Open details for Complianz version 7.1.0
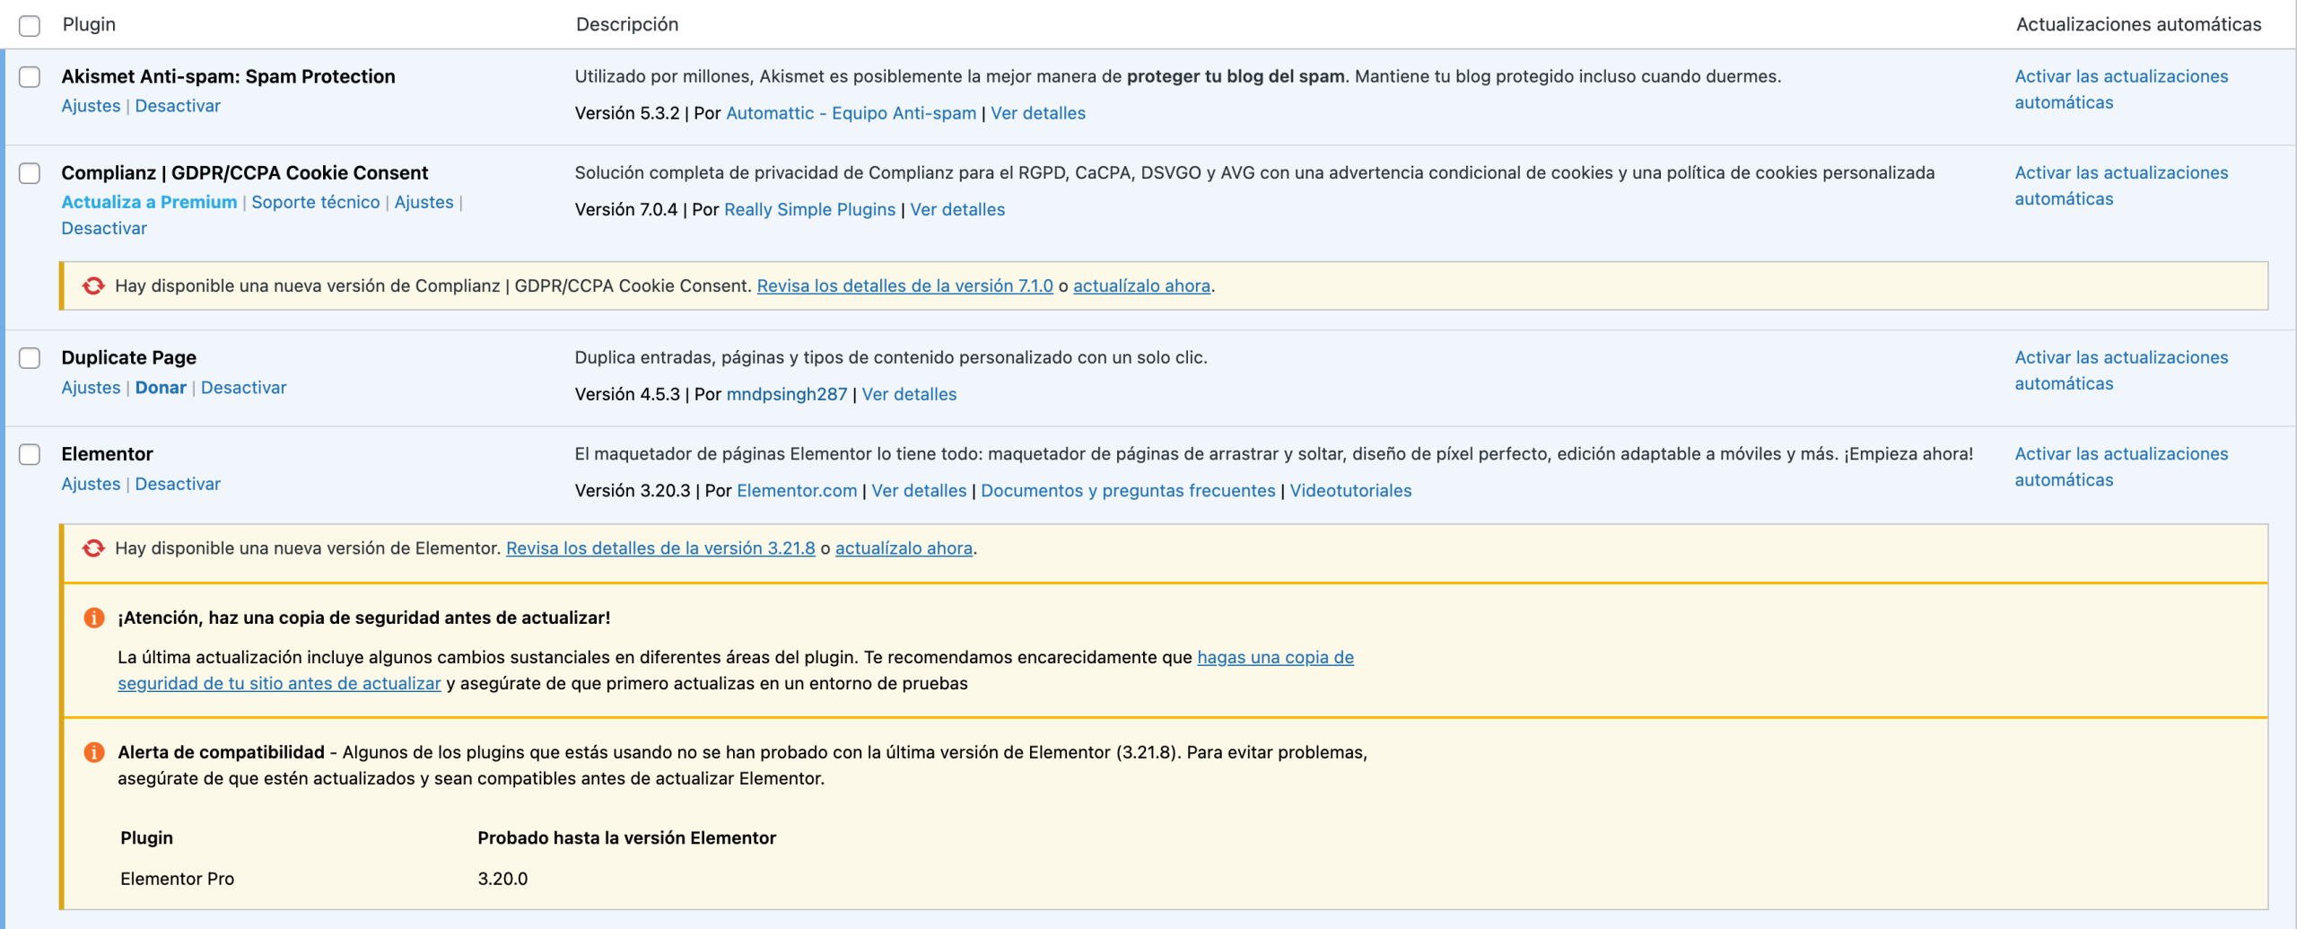This screenshot has height=929, width=2297. 905,285
